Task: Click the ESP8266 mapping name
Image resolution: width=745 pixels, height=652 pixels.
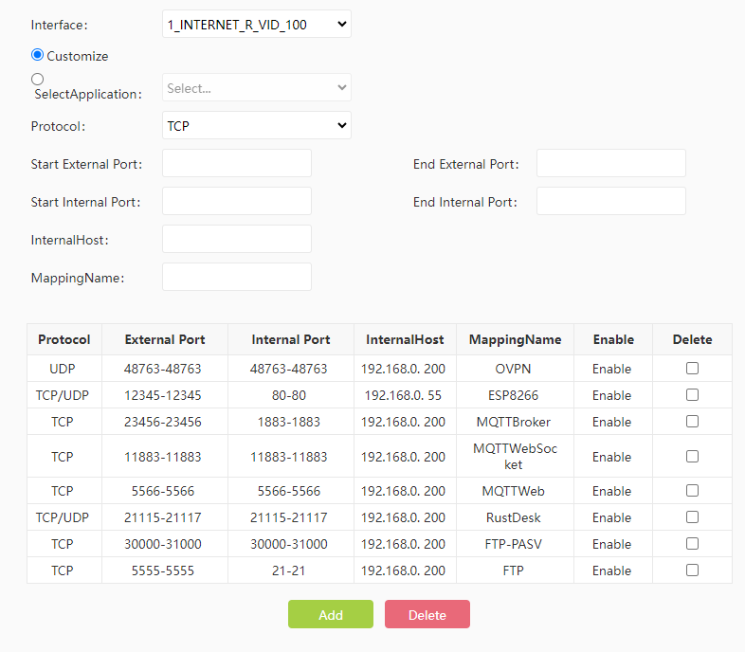Action: coord(513,395)
